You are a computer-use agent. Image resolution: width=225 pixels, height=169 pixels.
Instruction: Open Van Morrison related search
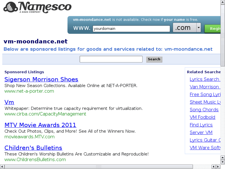pyautogui.click(x=205, y=87)
